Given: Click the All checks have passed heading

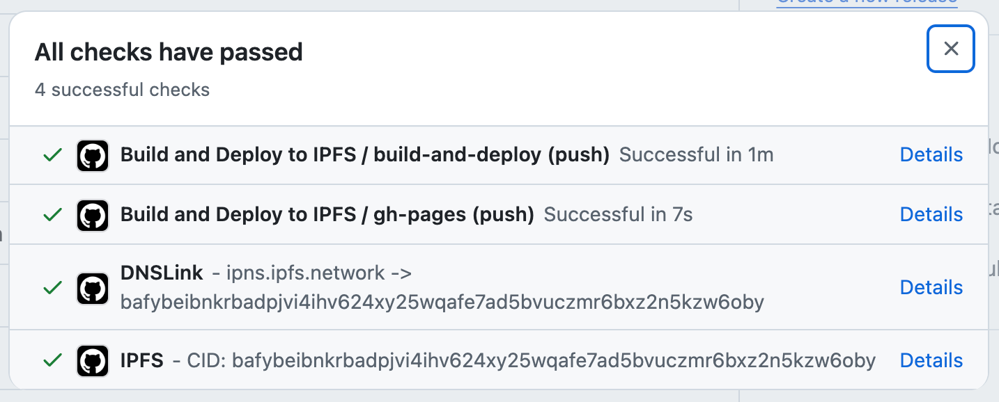Looking at the screenshot, I should (169, 51).
